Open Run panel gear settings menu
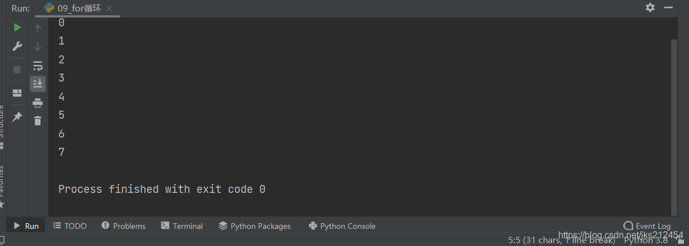 tap(650, 7)
